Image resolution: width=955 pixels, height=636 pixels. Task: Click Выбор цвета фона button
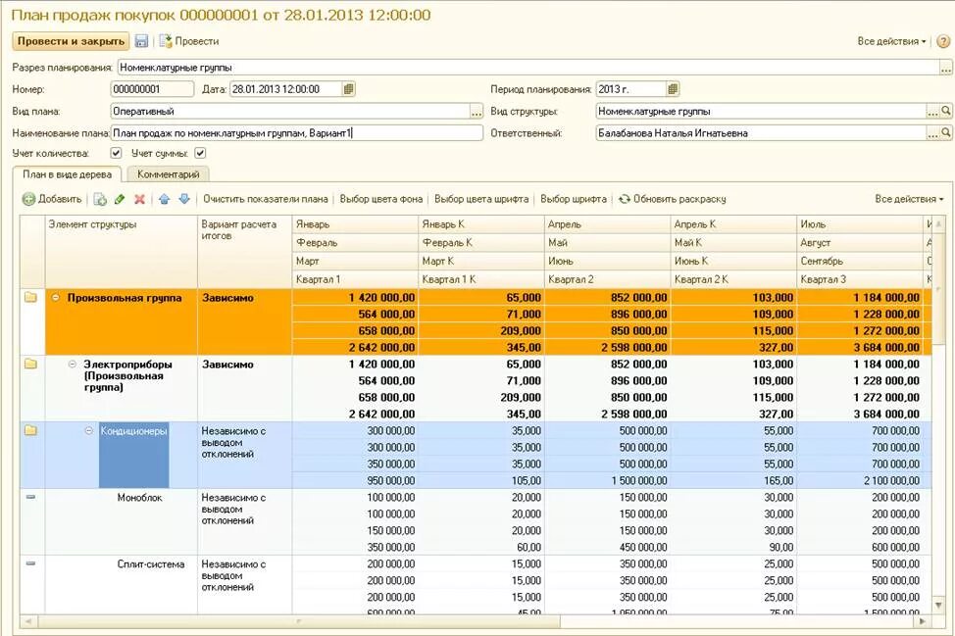pyautogui.click(x=381, y=199)
